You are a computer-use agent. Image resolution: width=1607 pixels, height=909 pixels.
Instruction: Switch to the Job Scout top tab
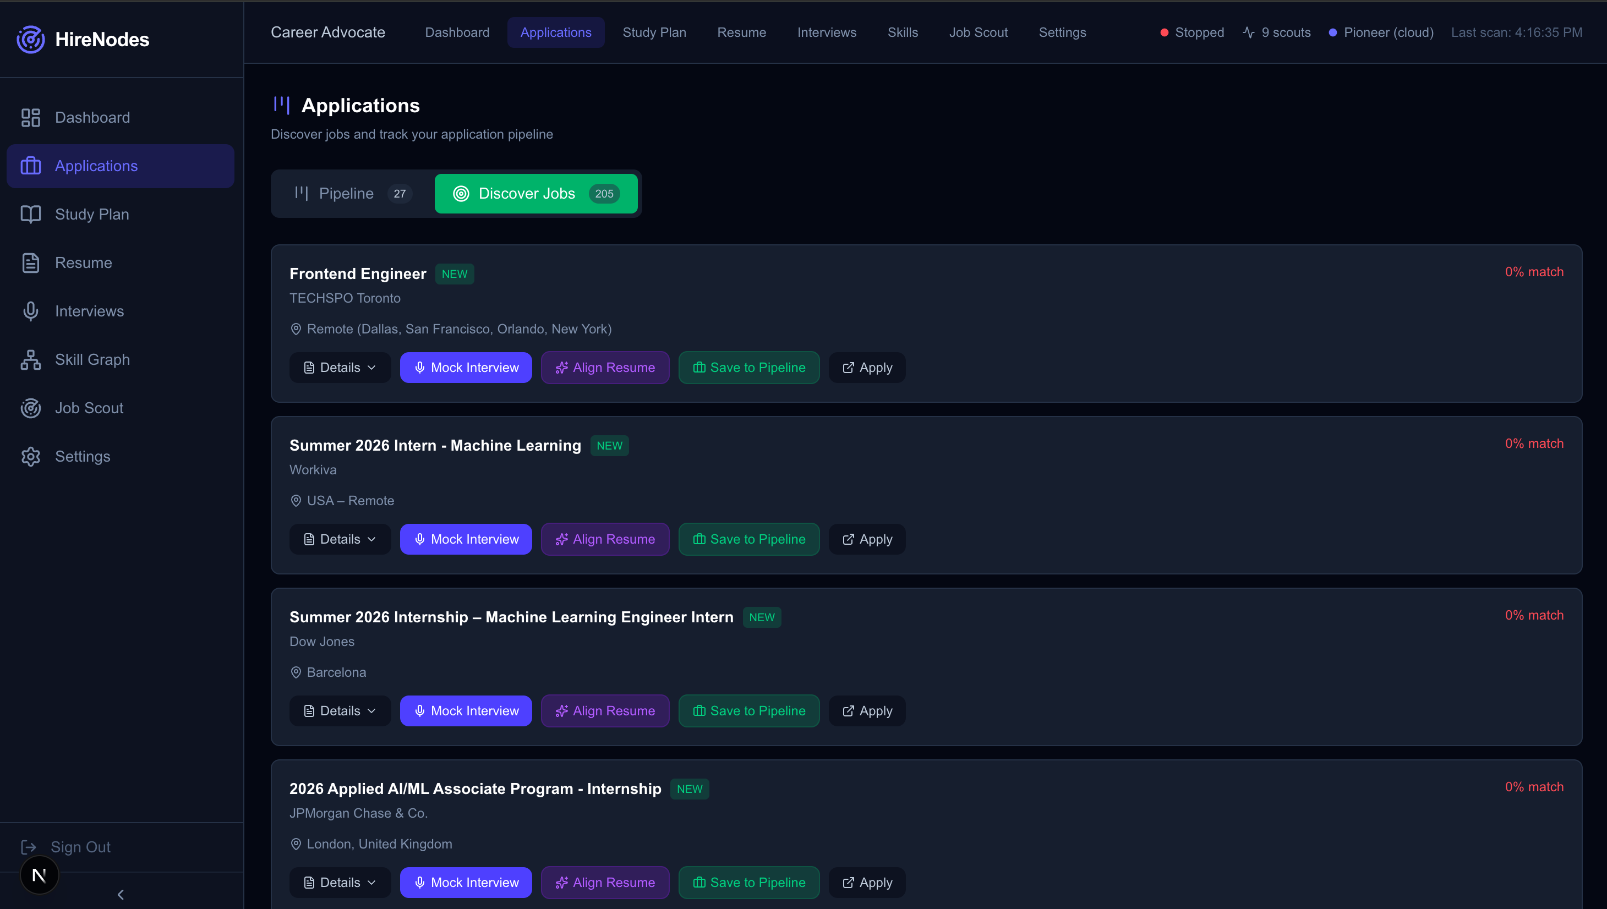click(x=978, y=32)
